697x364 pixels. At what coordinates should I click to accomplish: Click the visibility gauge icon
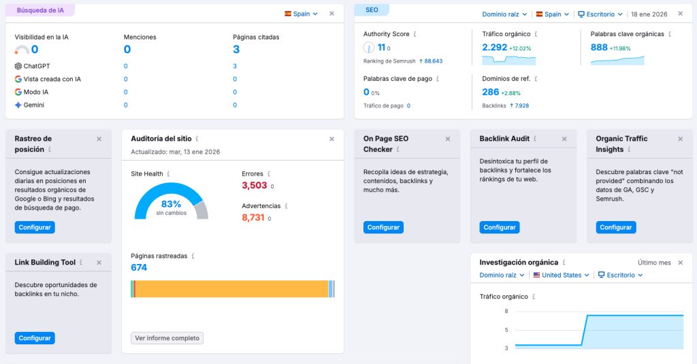[x=22, y=50]
